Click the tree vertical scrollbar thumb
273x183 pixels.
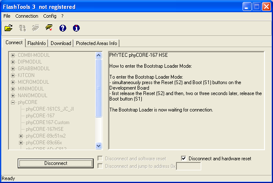[99, 88]
